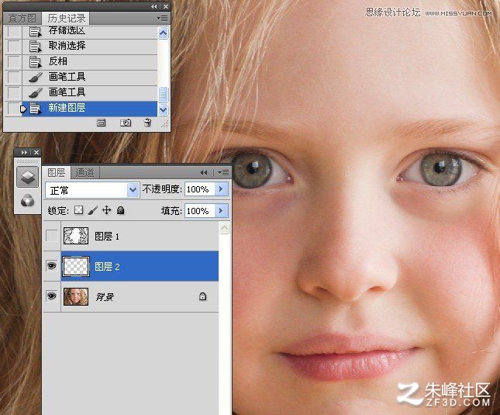The image size is (500, 415).
Task: Create new document from current state
Action: point(101,123)
